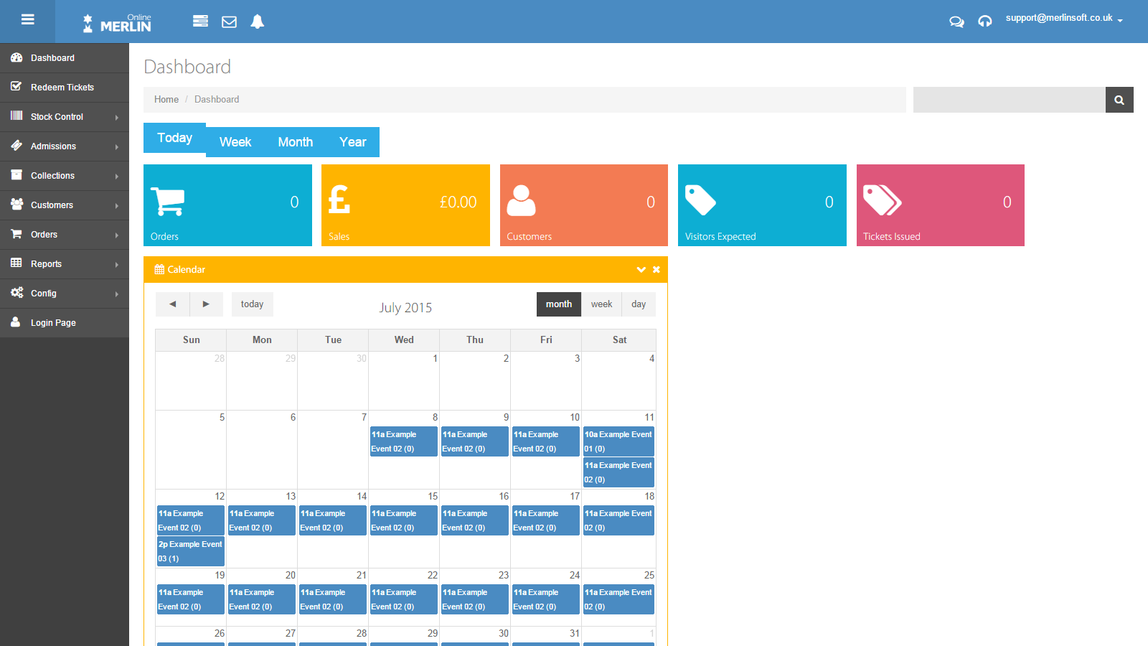This screenshot has width=1148, height=646.
Task: Go to previous calendar month
Action: pos(172,304)
